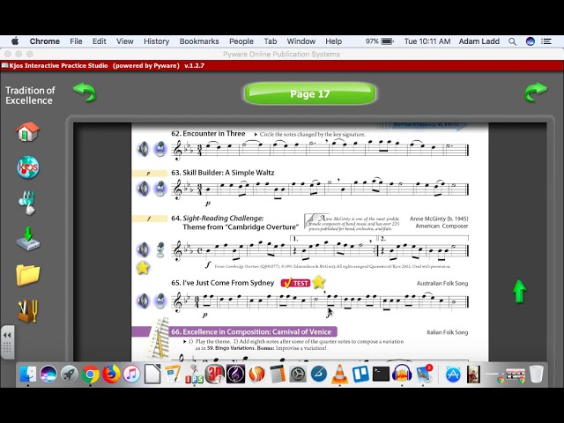Play audio for 62. Encounter in Three
This screenshot has height=423, width=564.
pos(143,149)
